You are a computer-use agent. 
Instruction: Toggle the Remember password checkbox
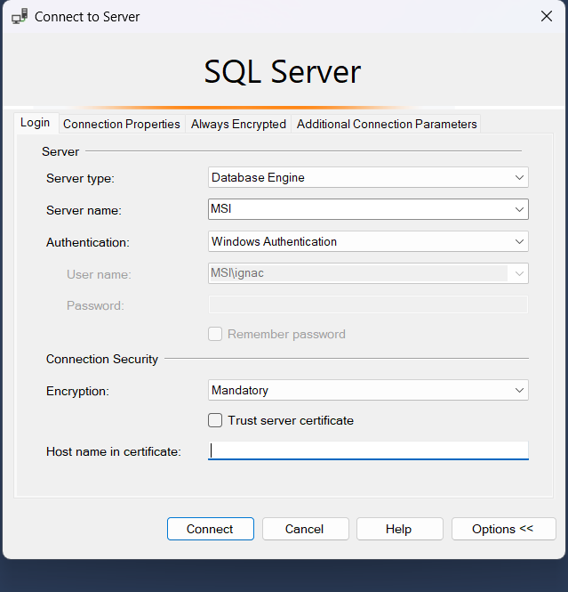coord(215,335)
